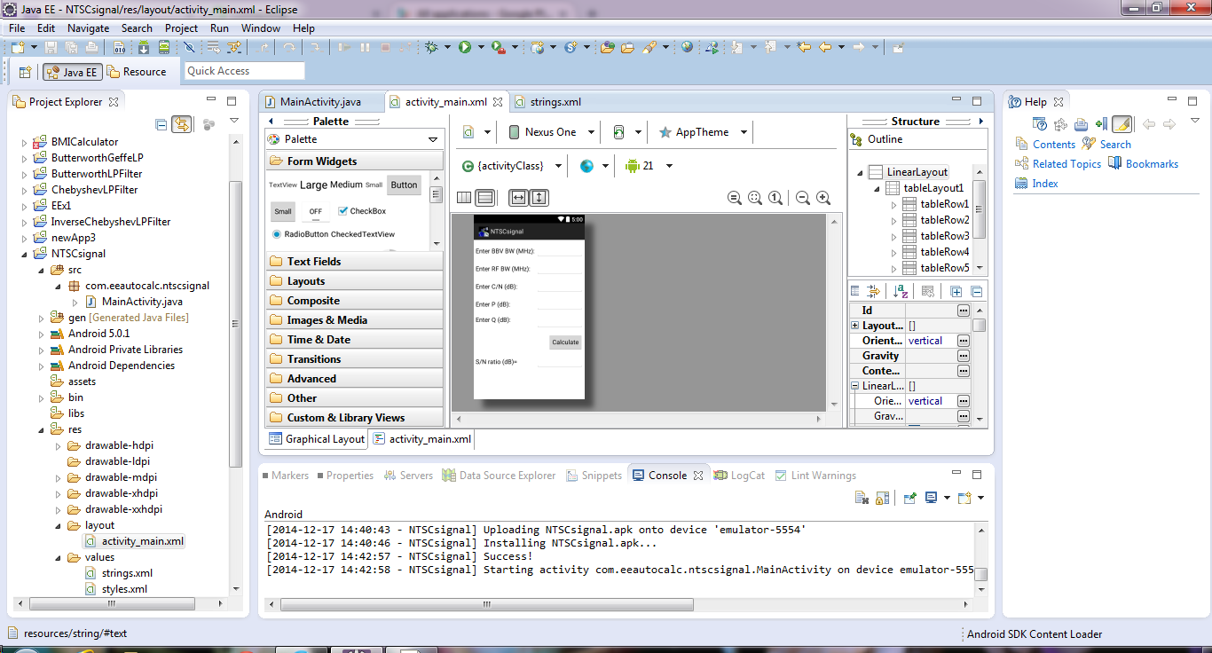Open the Android SDK Manager icon

(143, 47)
